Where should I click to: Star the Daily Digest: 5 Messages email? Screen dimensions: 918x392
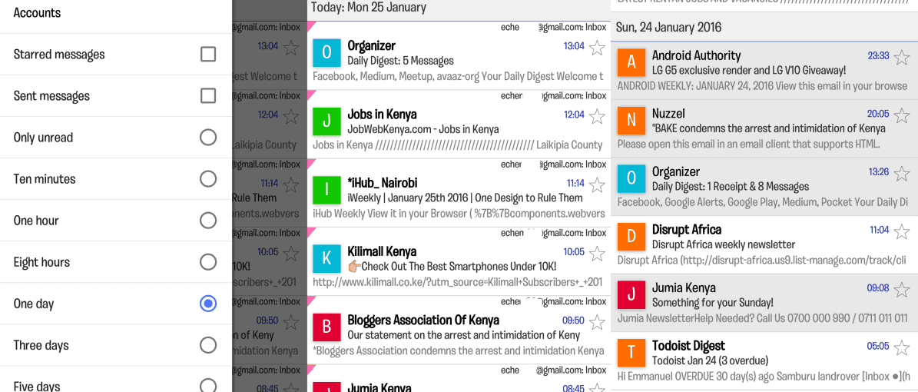(x=597, y=47)
